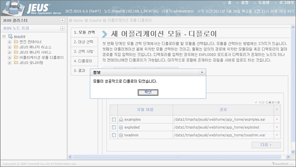Image resolution: width=296 pixels, height=167 pixels.
Task: Click the examples module name text
Action: 132,120
